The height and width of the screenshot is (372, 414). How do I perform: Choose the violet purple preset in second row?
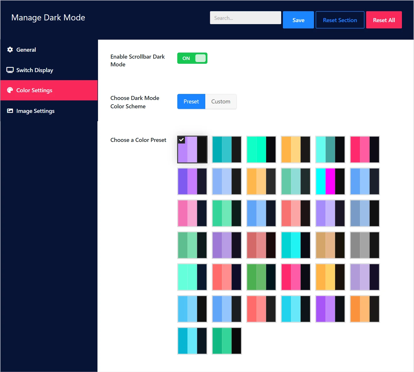click(x=192, y=181)
